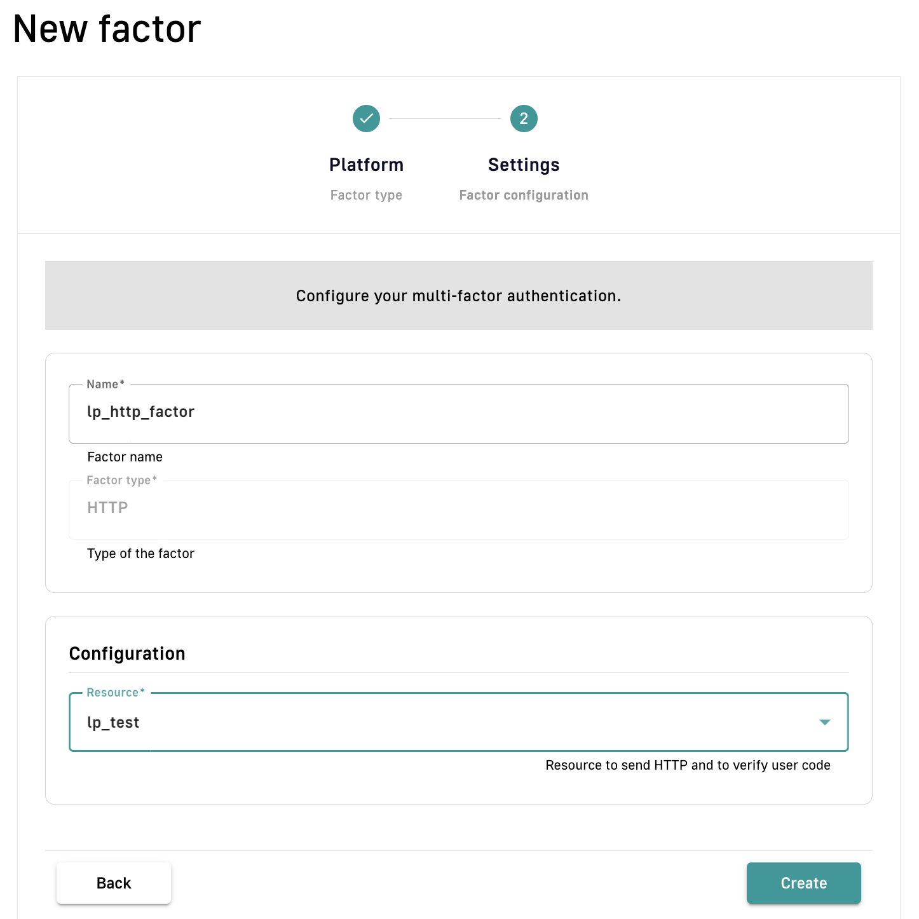
Task: Focus the Name field containing lp_http_factor
Action: click(458, 412)
